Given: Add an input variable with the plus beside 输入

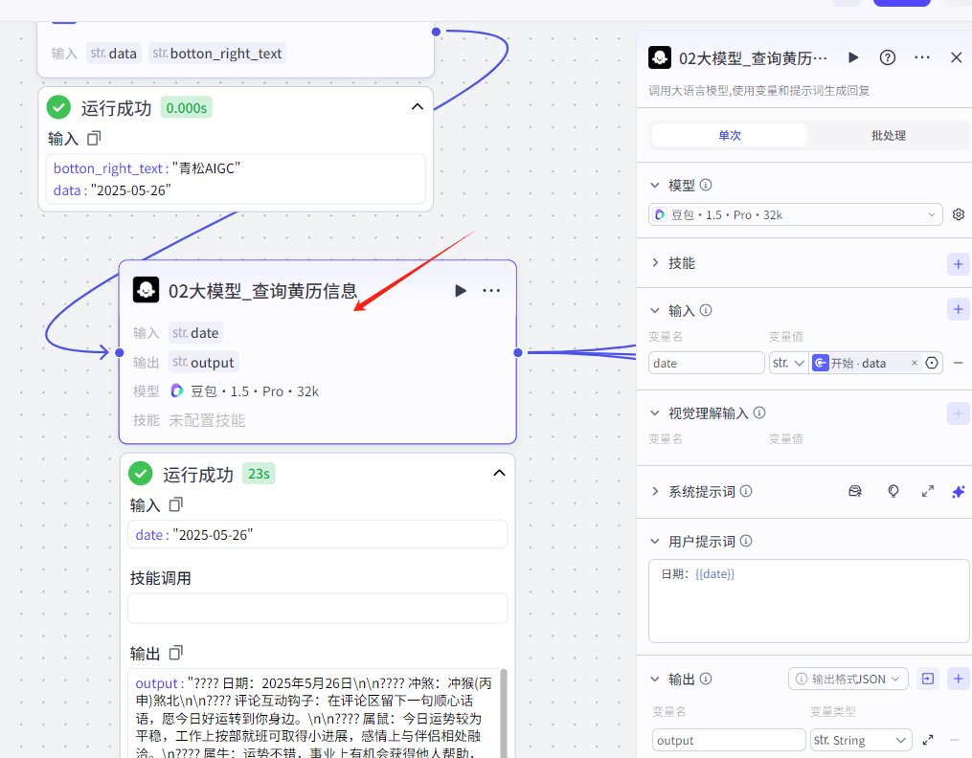Looking at the screenshot, I should tap(958, 308).
